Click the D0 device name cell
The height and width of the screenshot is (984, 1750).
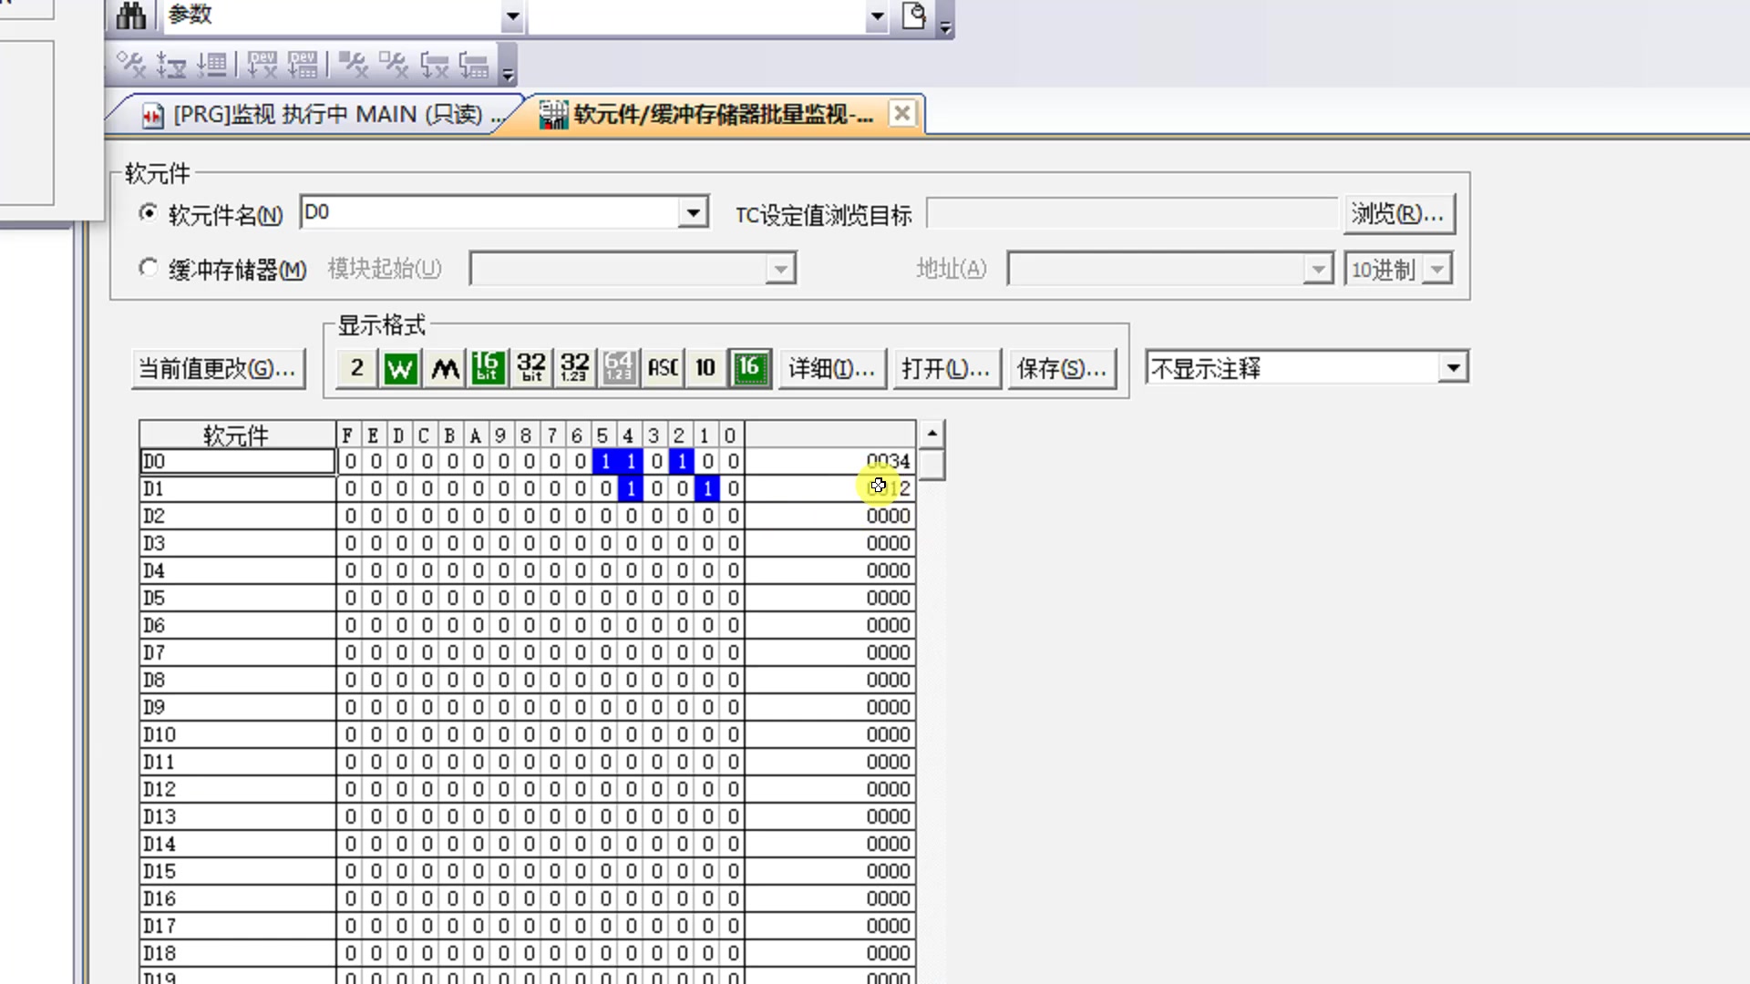(x=237, y=462)
